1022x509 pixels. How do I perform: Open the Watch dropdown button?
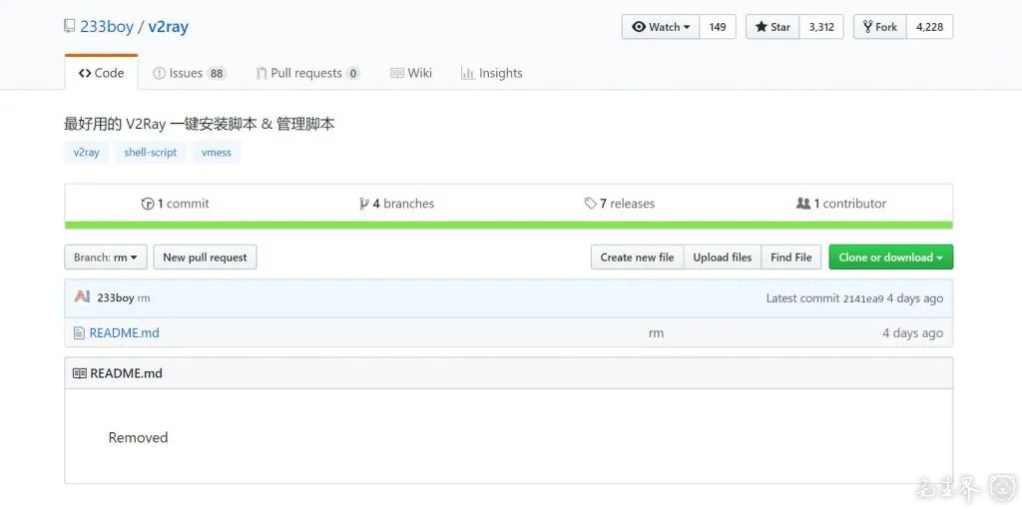point(661,27)
